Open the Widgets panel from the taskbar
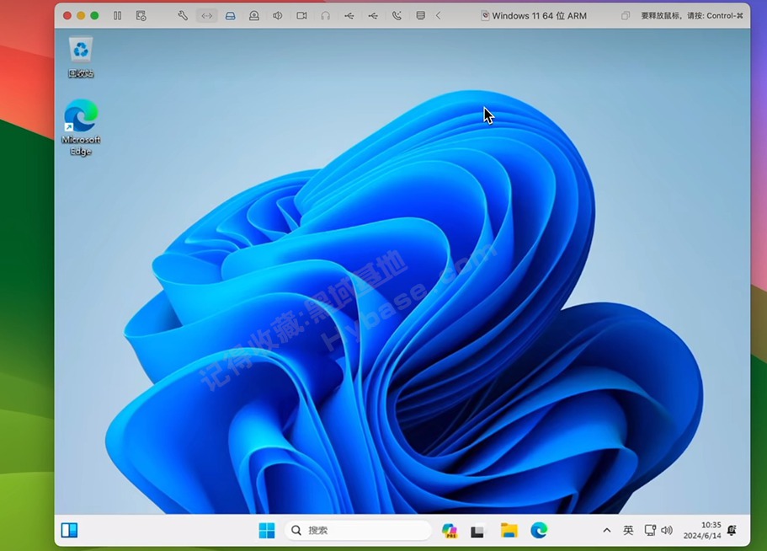 (x=70, y=530)
